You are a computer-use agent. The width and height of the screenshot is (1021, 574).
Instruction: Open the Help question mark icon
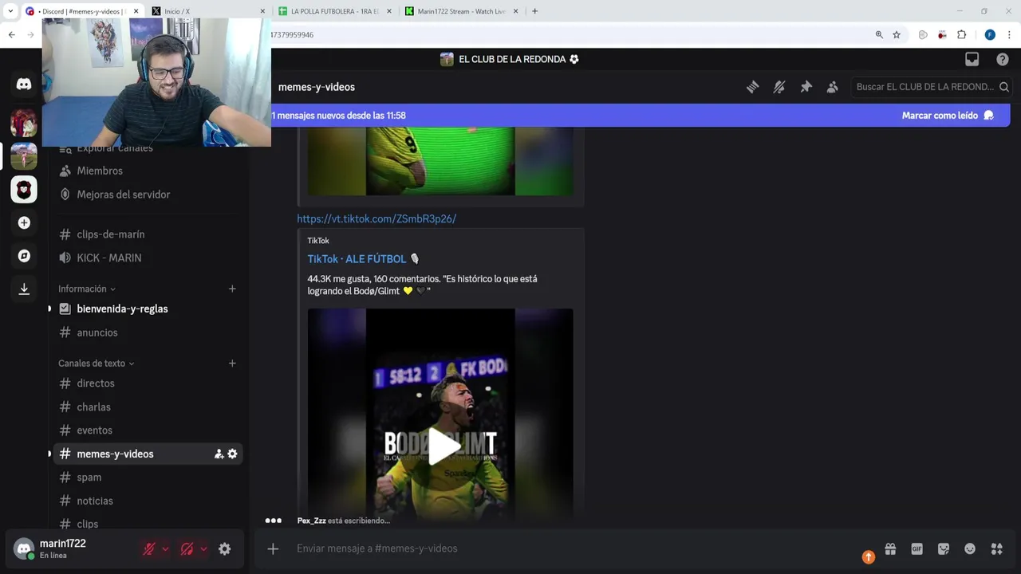tap(1003, 59)
